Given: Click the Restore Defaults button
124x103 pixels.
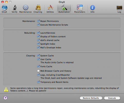Looking at the screenshot, I should click(91, 98).
